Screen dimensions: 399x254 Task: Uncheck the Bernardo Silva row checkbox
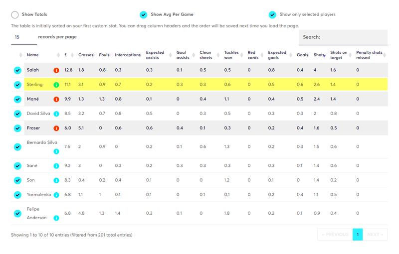(x=17, y=147)
